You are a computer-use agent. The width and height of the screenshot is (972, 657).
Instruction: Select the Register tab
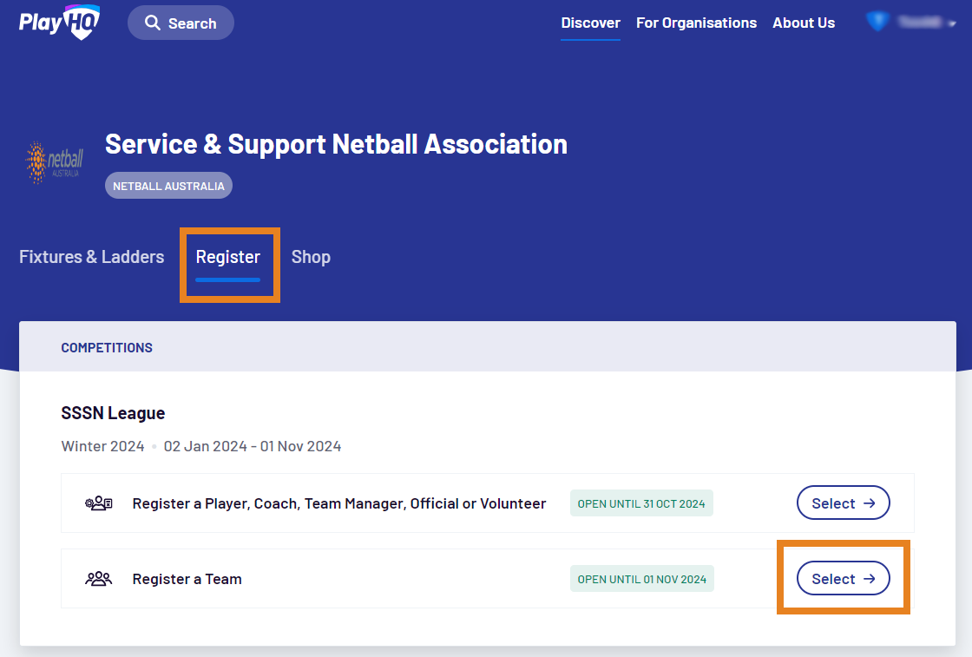click(228, 257)
